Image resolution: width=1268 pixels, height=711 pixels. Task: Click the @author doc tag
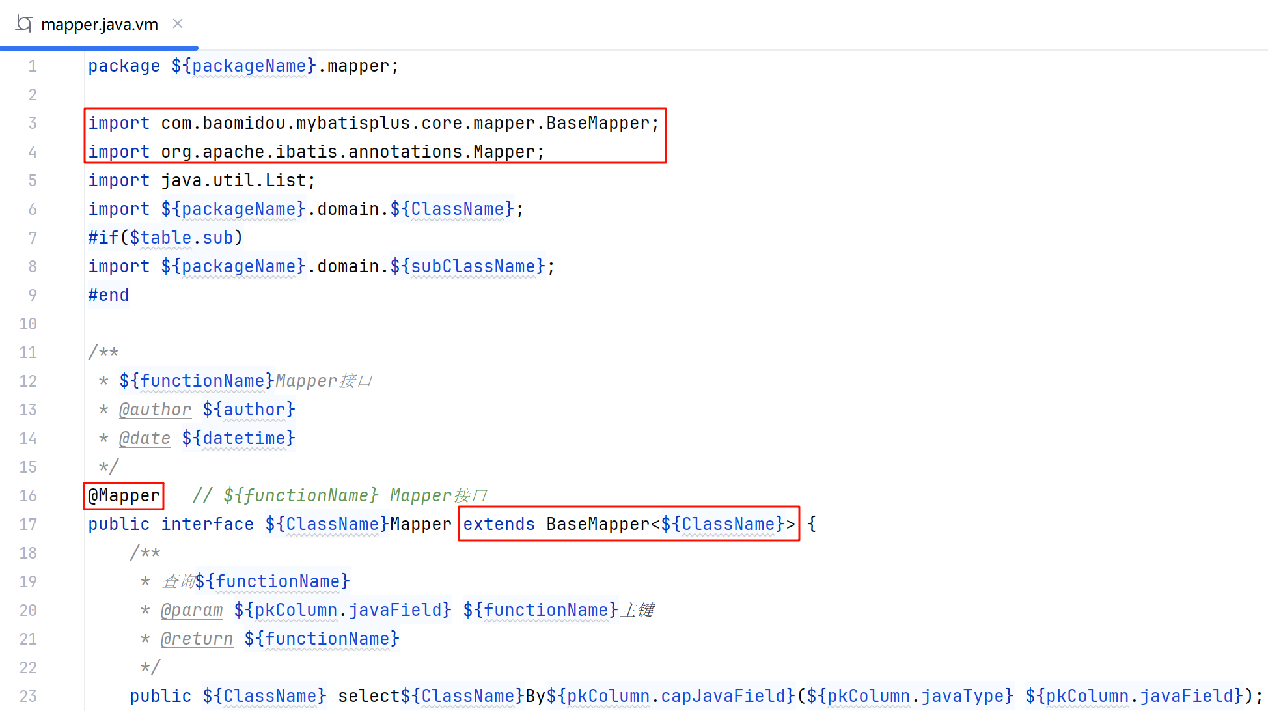click(155, 410)
